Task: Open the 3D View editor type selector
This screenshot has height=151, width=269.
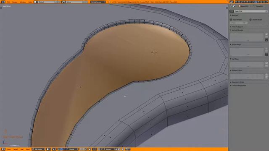Action: [3, 149]
